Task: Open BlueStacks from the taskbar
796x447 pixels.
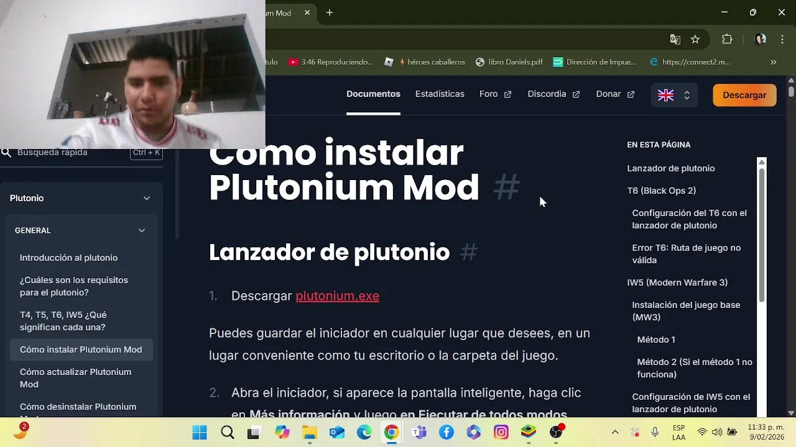Action: tap(528, 433)
